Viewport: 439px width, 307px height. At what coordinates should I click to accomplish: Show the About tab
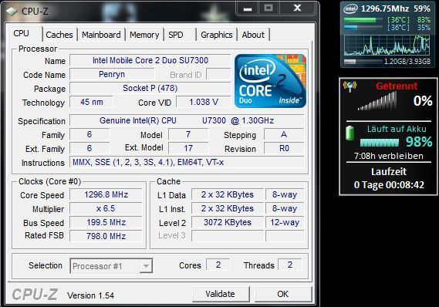coord(253,35)
